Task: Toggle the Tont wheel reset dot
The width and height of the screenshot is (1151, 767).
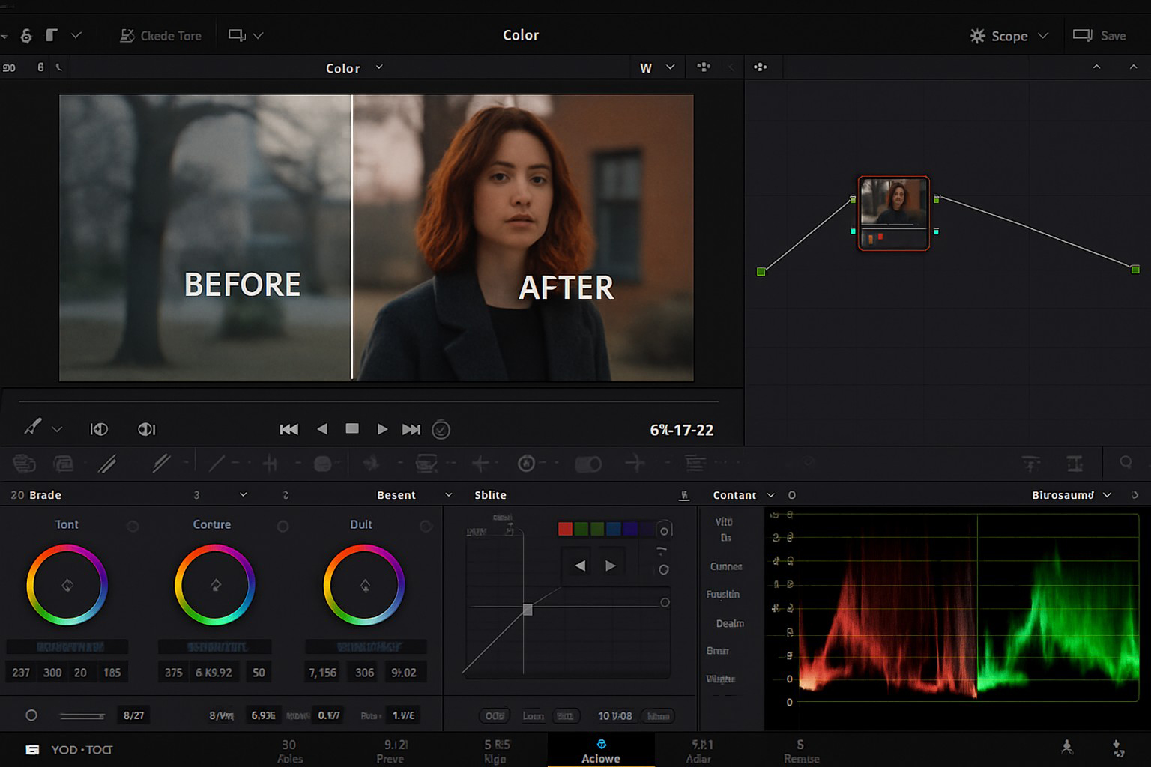Action: pos(133,526)
